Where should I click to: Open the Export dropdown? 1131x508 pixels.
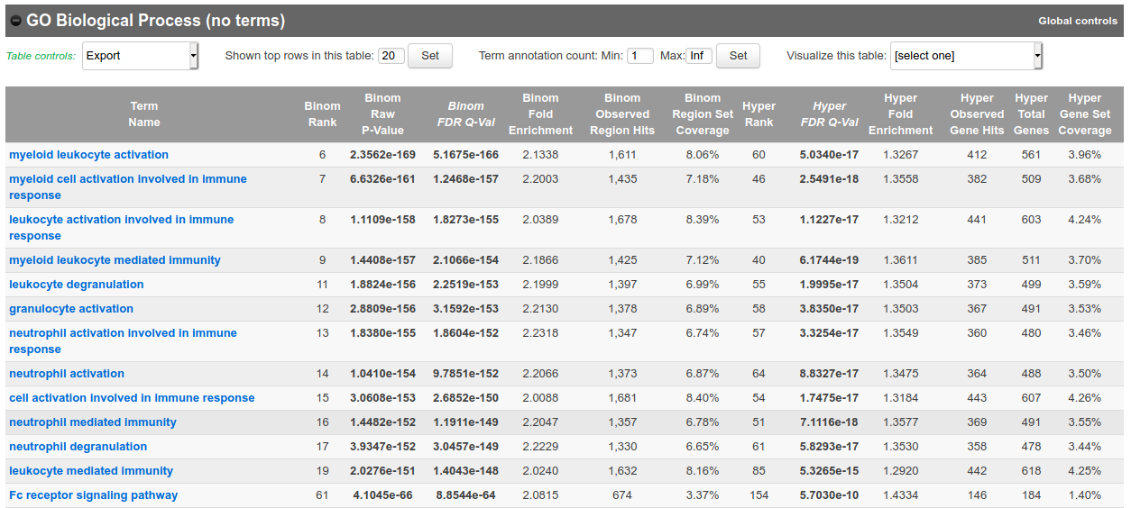[140, 56]
